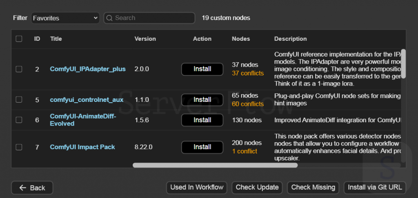Screen dimensions: 418x198
Task: Click the 37 nodes count text
Action: [245, 65]
